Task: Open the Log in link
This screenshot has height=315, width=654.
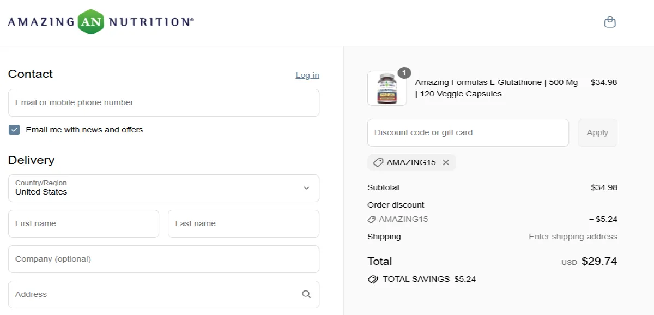Action: pyautogui.click(x=307, y=75)
